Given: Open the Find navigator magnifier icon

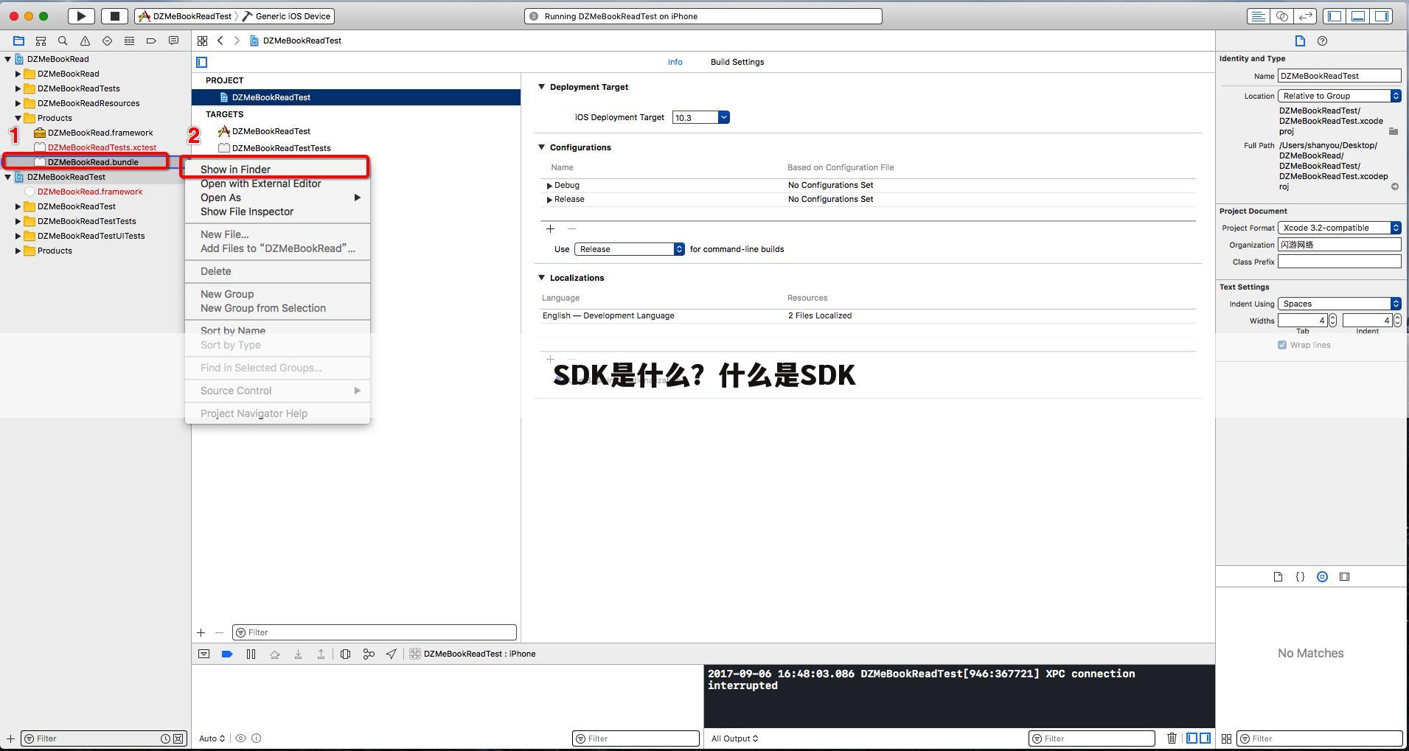Looking at the screenshot, I should (x=63, y=41).
